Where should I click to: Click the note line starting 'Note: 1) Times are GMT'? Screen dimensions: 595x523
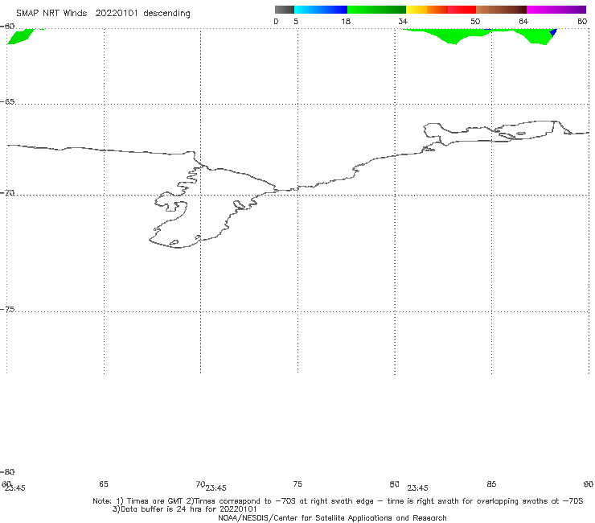coord(338,501)
